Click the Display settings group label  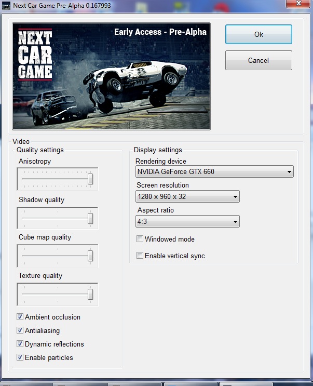[x=158, y=150]
